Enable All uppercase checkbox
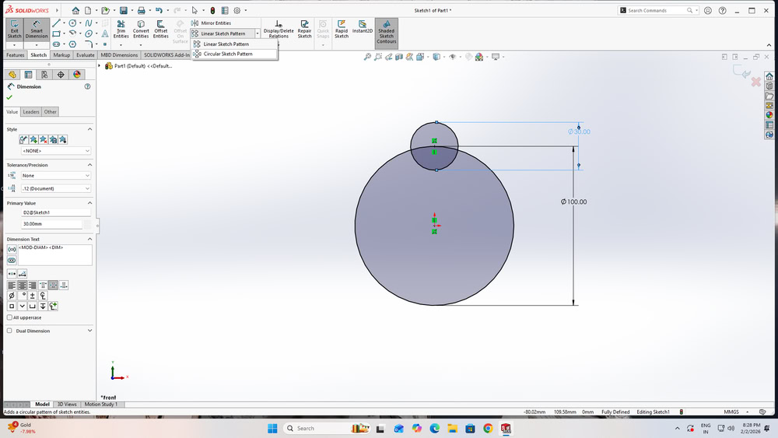This screenshot has width=778, height=438. (9, 317)
